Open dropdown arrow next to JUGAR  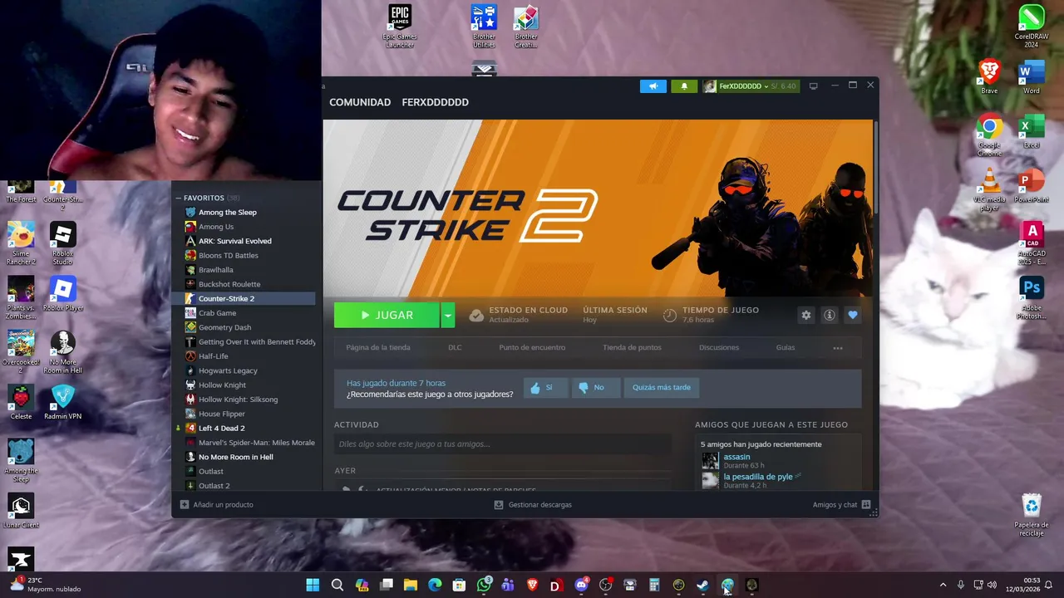[x=448, y=316]
